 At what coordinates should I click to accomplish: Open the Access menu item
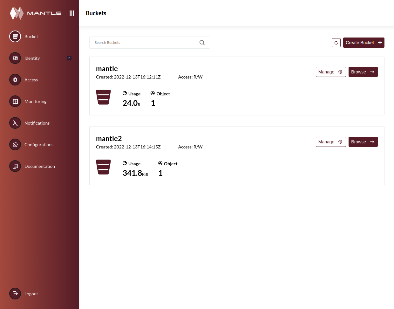tap(31, 80)
